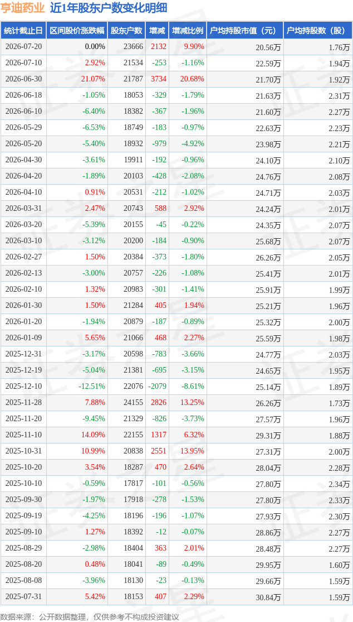Image resolution: width=353 pixels, height=622 pixels.
Task: Click the 增减比例 column header
Action: 188,31
